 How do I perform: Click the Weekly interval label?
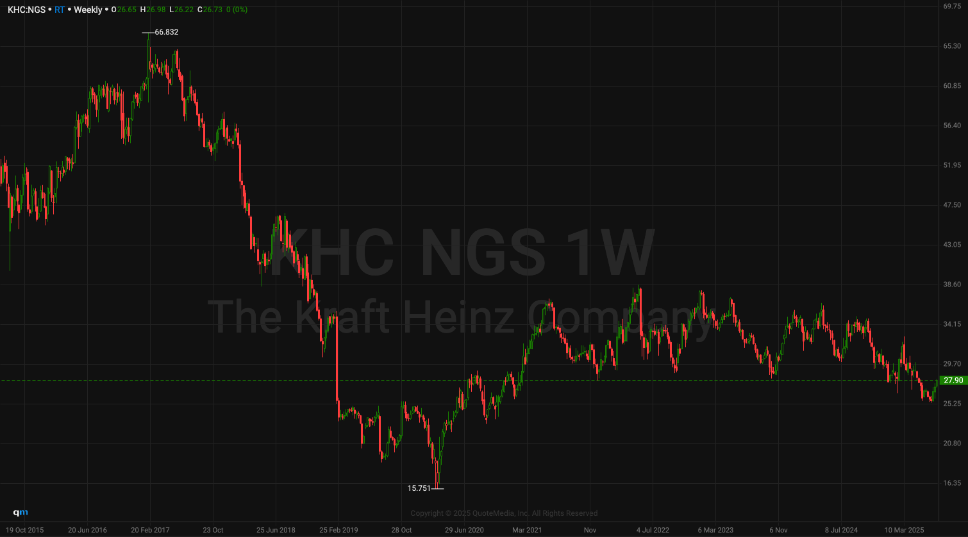(x=88, y=10)
